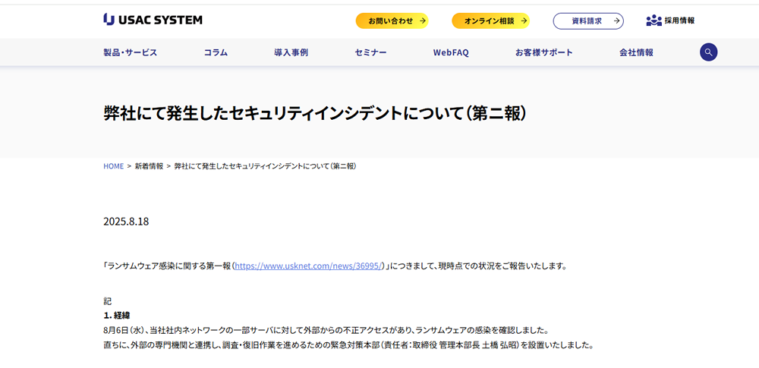Viewport: 759px width, 368px height.
Task: Click the 採用情報 people icon
Action: pyautogui.click(x=653, y=20)
